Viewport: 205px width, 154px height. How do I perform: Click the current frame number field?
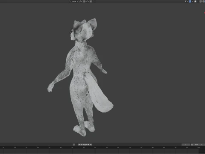pyautogui.click(x=186, y=145)
